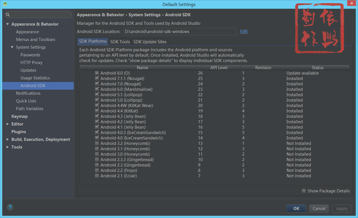Select the "Android 5.1 (Lollipop)" row name
Viewport: 358px width, 218px height.
(x=121, y=95)
